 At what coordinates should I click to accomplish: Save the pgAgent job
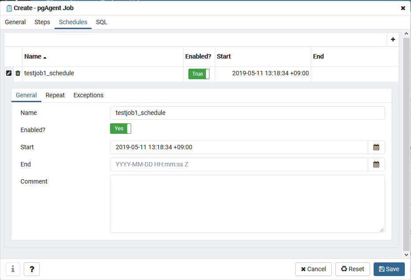pyautogui.click(x=389, y=269)
